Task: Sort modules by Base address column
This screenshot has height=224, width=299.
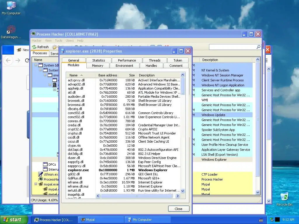Action: 107,75
